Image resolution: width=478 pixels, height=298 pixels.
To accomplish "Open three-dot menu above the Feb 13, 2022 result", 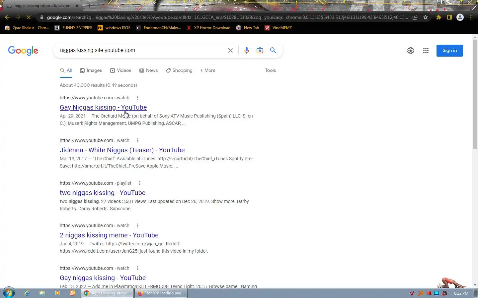I will tap(137, 268).
